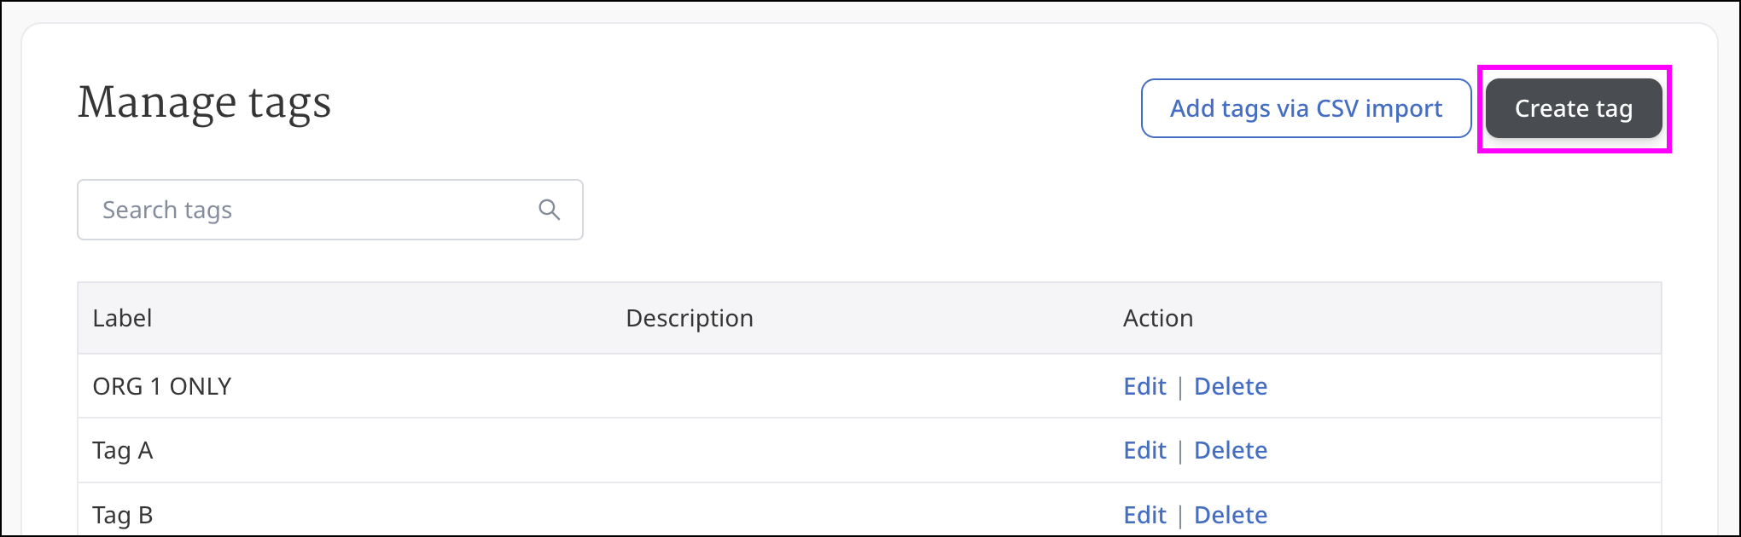This screenshot has height=537, width=1741.
Task: Delete Tag B
Action: click(x=1230, y=515)
